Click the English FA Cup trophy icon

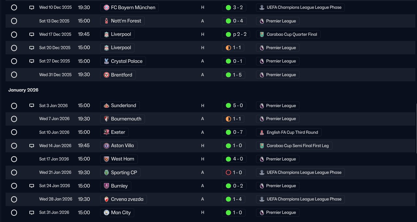[262, 132]
